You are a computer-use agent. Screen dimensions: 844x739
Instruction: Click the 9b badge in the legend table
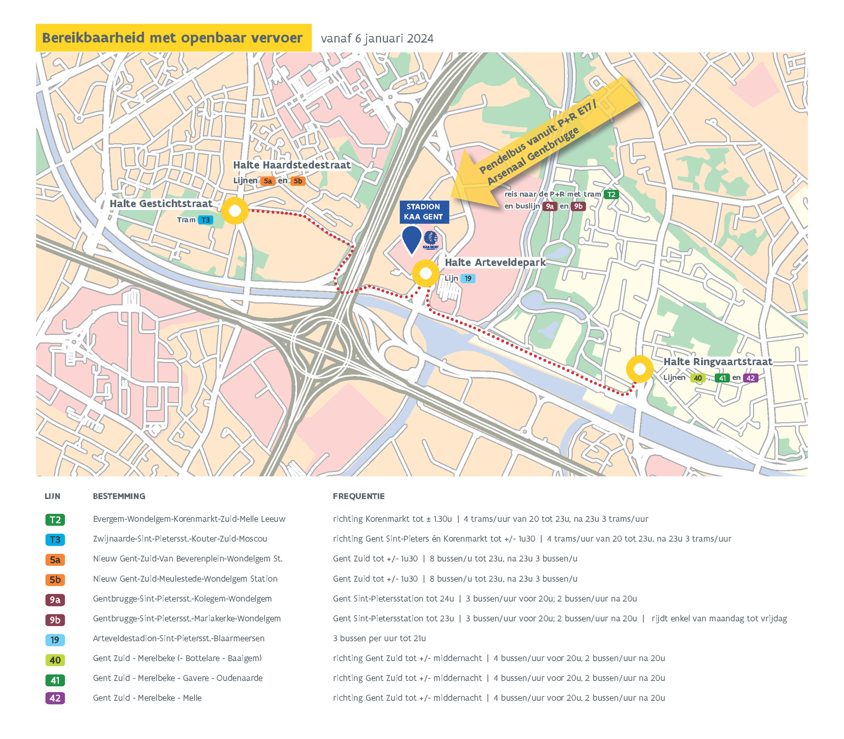click(55, 620)
